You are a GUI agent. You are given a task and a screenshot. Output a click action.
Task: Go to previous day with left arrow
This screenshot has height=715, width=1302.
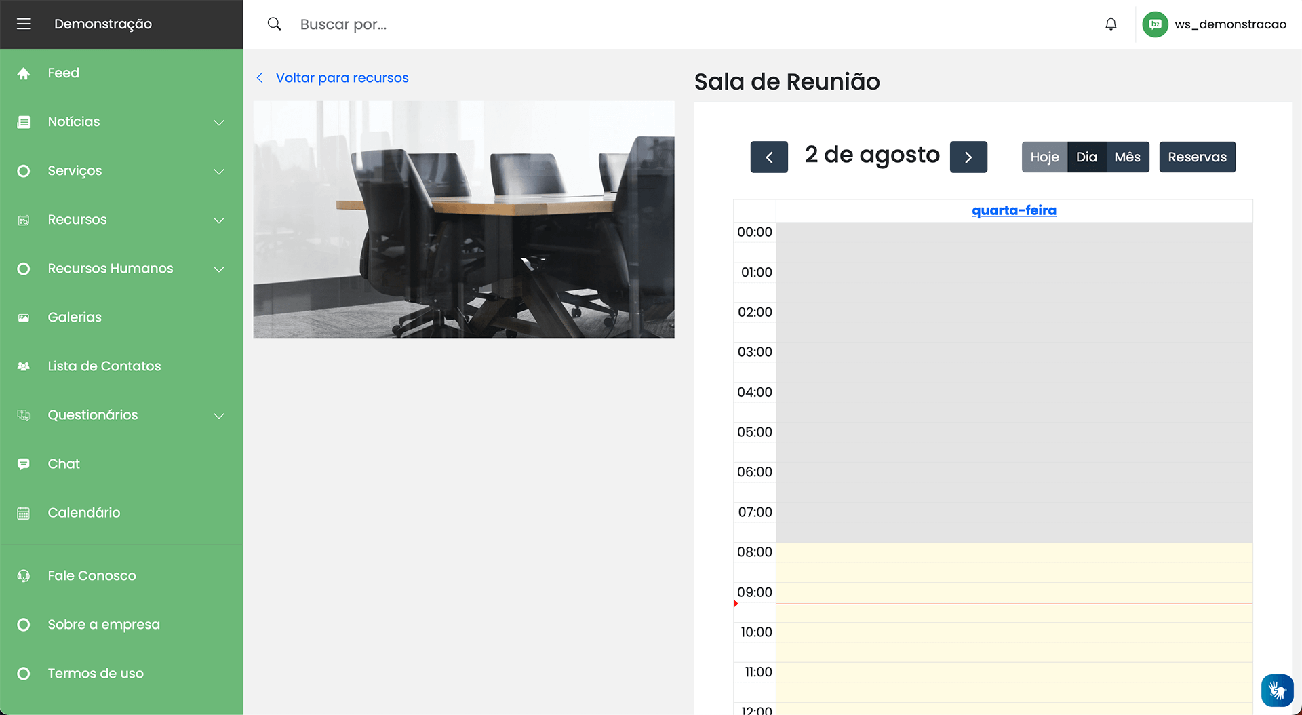(769, 157)
